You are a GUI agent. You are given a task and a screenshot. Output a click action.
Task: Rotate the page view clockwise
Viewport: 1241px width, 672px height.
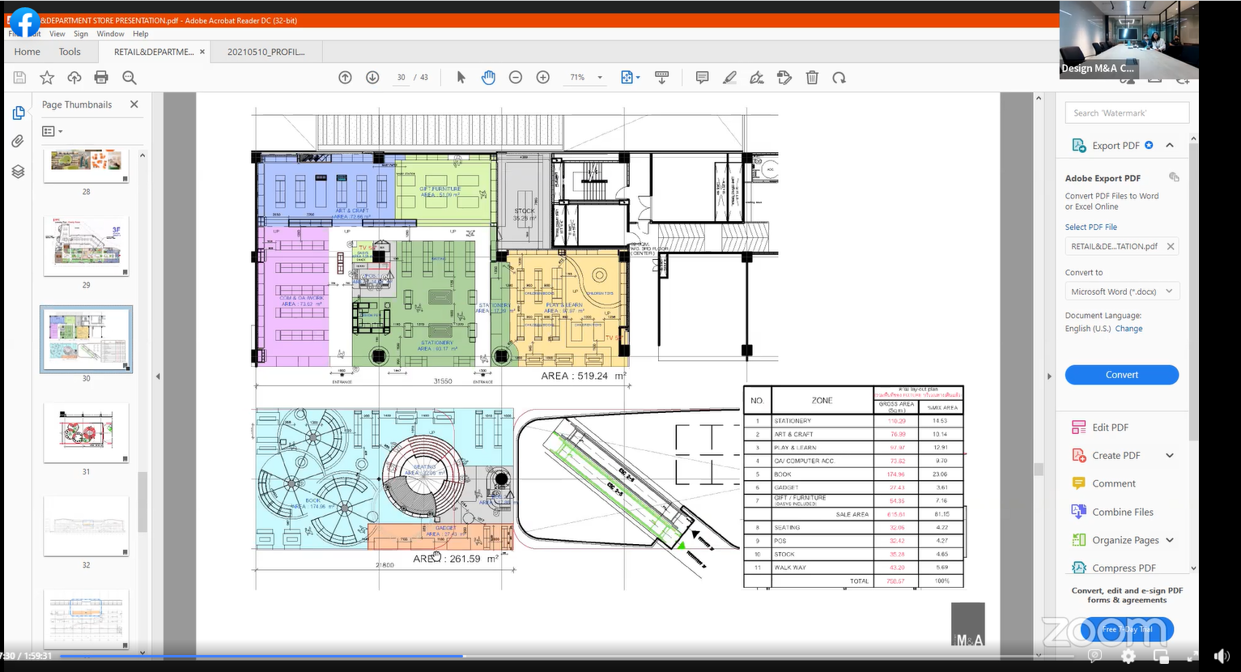[839, 78]
